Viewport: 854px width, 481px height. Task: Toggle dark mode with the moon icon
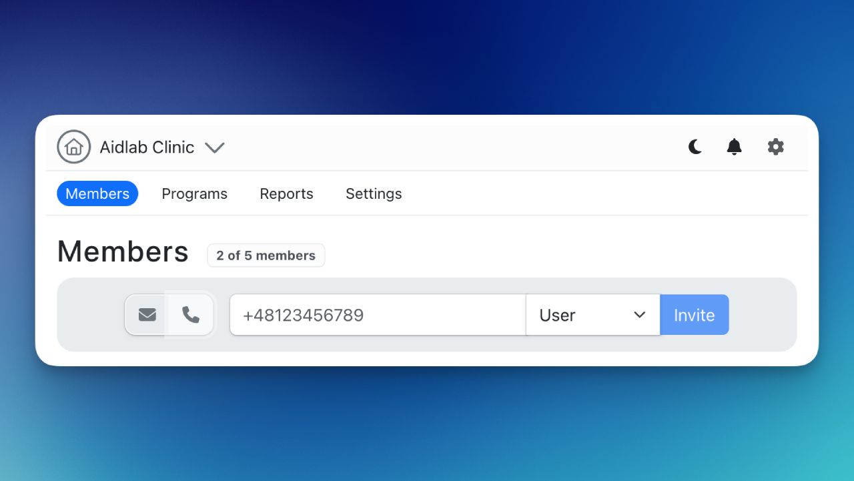tap(695, 147)
